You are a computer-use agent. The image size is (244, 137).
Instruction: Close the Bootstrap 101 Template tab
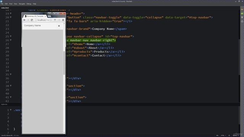[45, 16]
